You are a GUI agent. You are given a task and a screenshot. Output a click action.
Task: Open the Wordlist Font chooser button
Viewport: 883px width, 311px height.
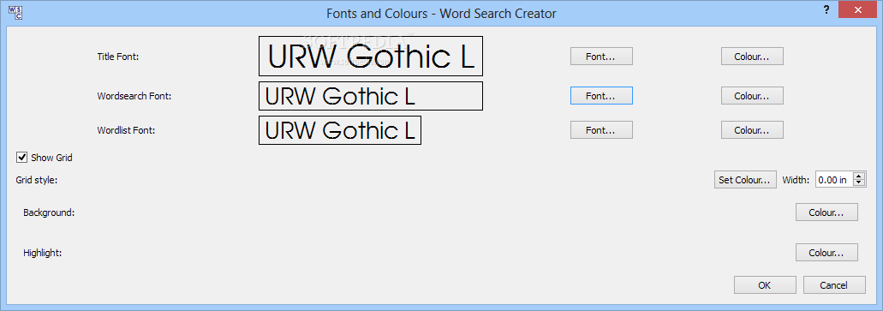tap(601, 130)
